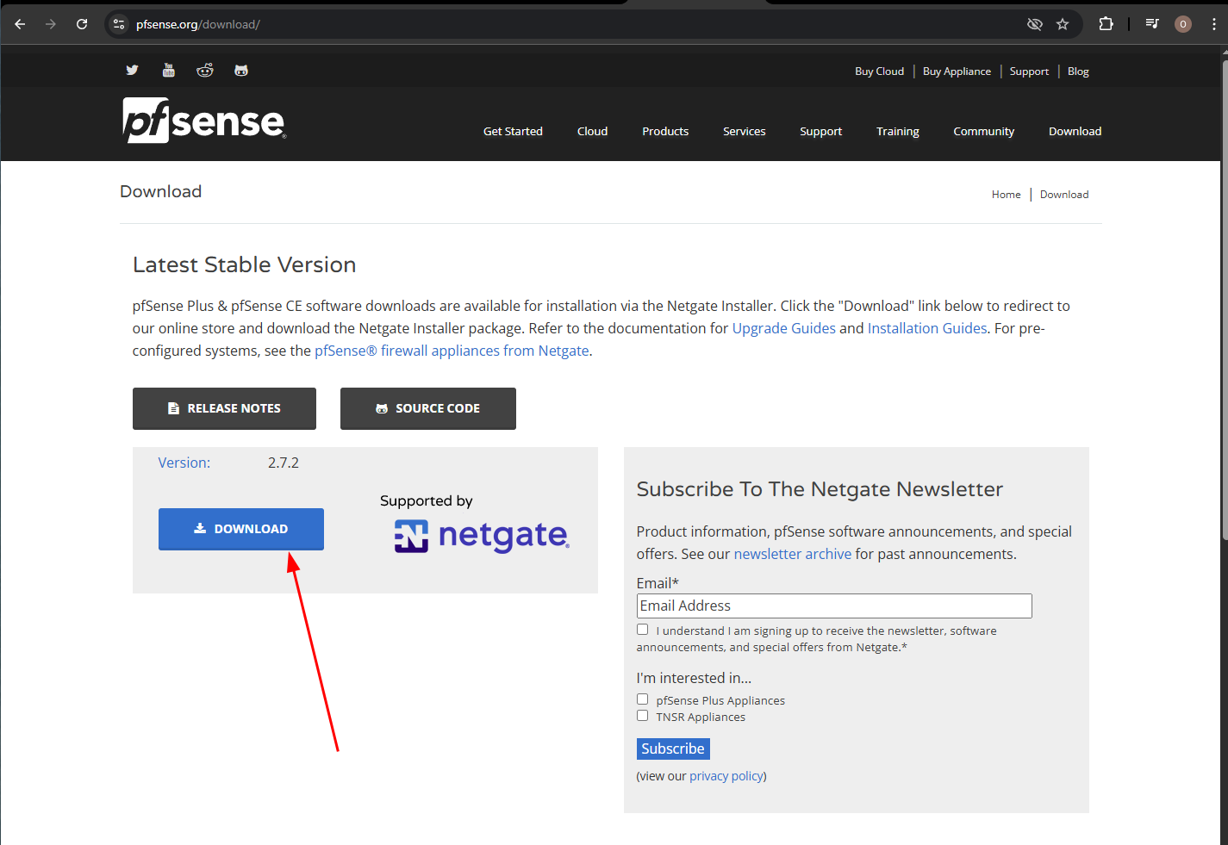The height and width of the screenshot is (845, 1228).
Task: Click the Buy Appliance top link
Action: point(957,71)
